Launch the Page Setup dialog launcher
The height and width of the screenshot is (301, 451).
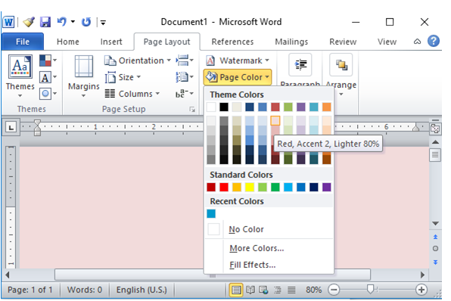192,109
